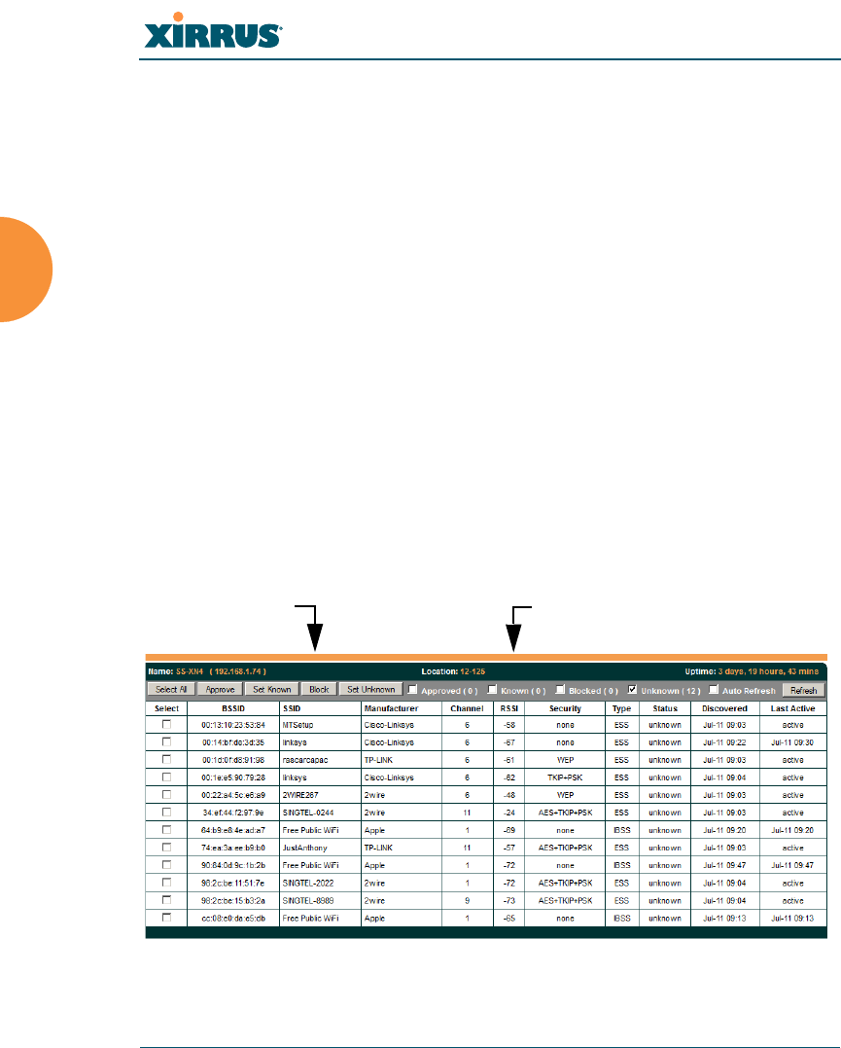Enable the Blocked filter checkbox
The width and height of the screenshot is (841, 1048).
pos(560,689)
